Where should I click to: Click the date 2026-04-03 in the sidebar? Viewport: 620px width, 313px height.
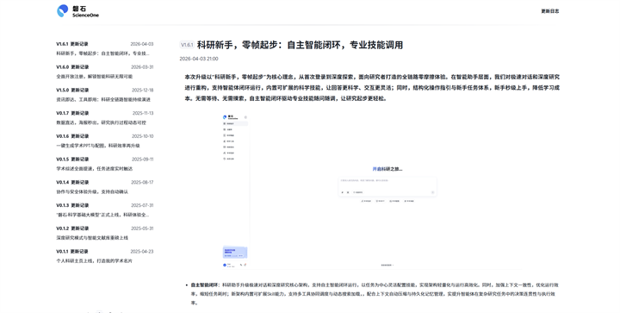pyautogui.click(x=142, y=44)
